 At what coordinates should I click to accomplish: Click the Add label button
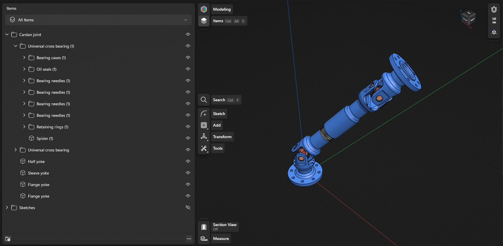(x=217, y=125)
